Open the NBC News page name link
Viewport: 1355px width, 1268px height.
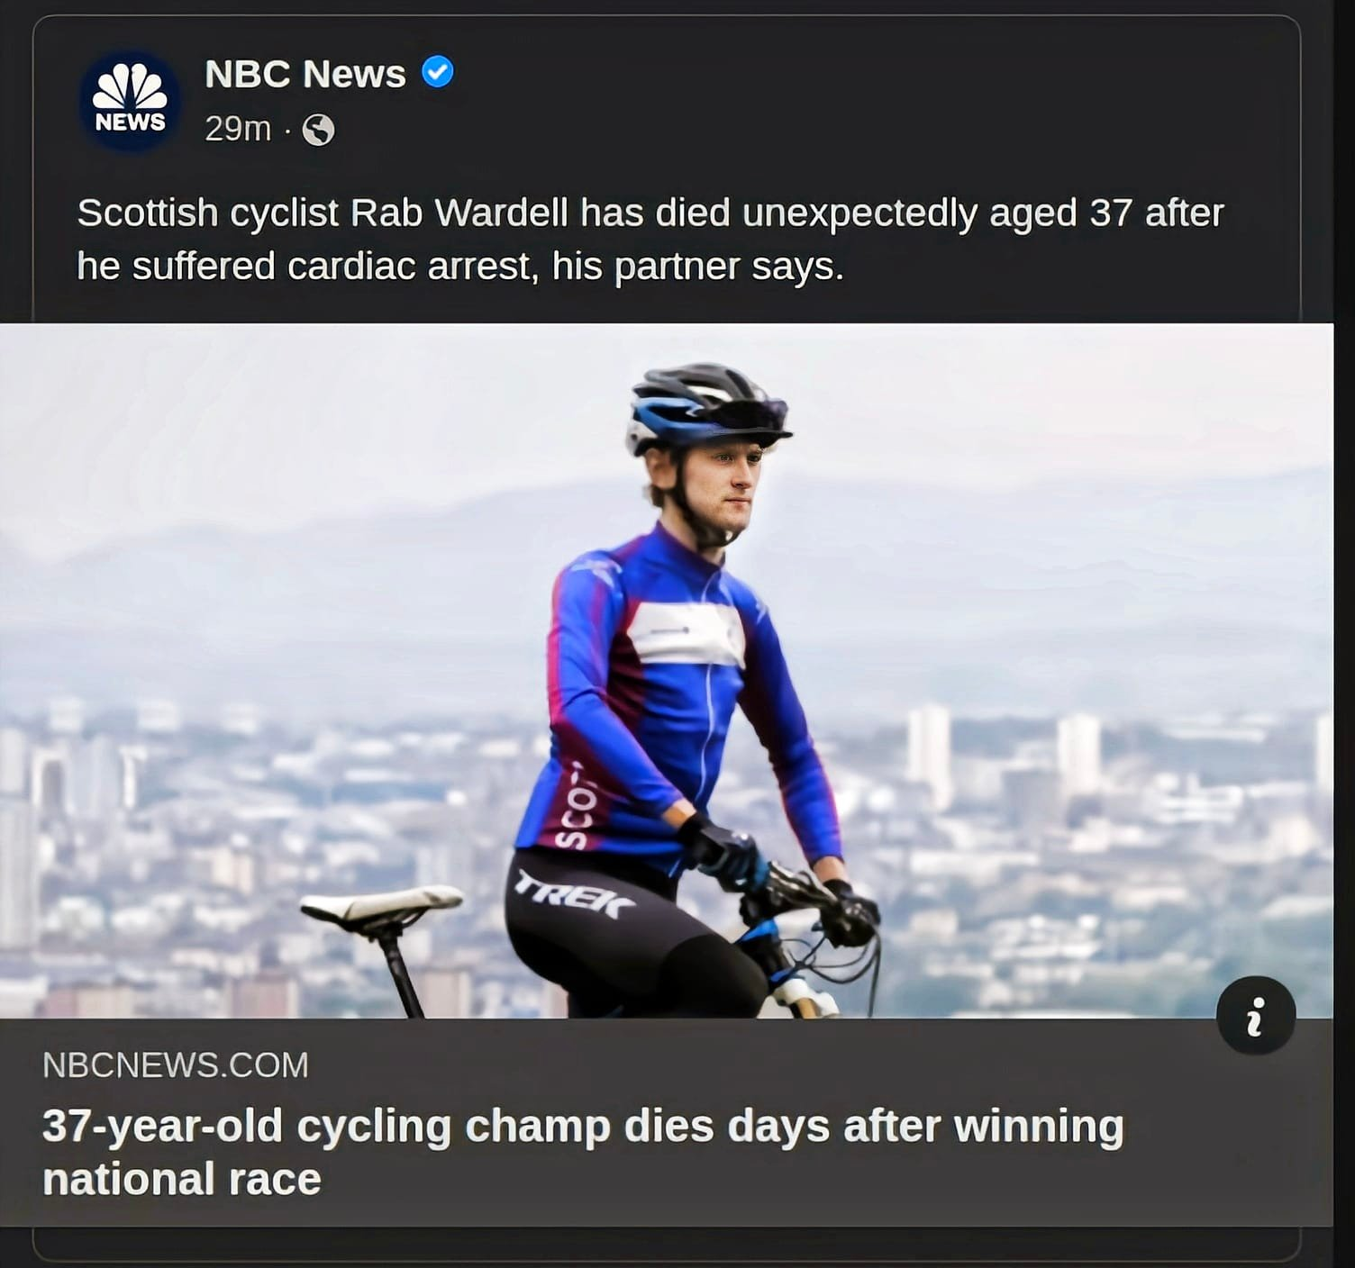point(305,74)
